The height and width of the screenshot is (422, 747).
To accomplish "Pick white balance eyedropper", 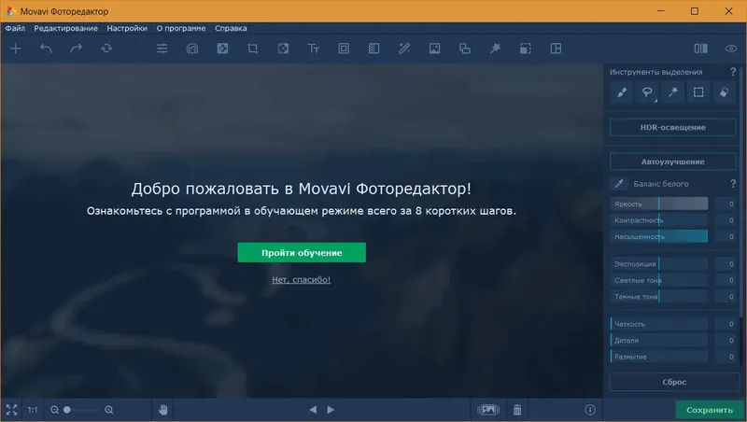I will pos(619,183).
